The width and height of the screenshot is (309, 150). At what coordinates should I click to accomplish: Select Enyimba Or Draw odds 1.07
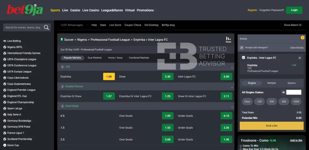point(109,96)
